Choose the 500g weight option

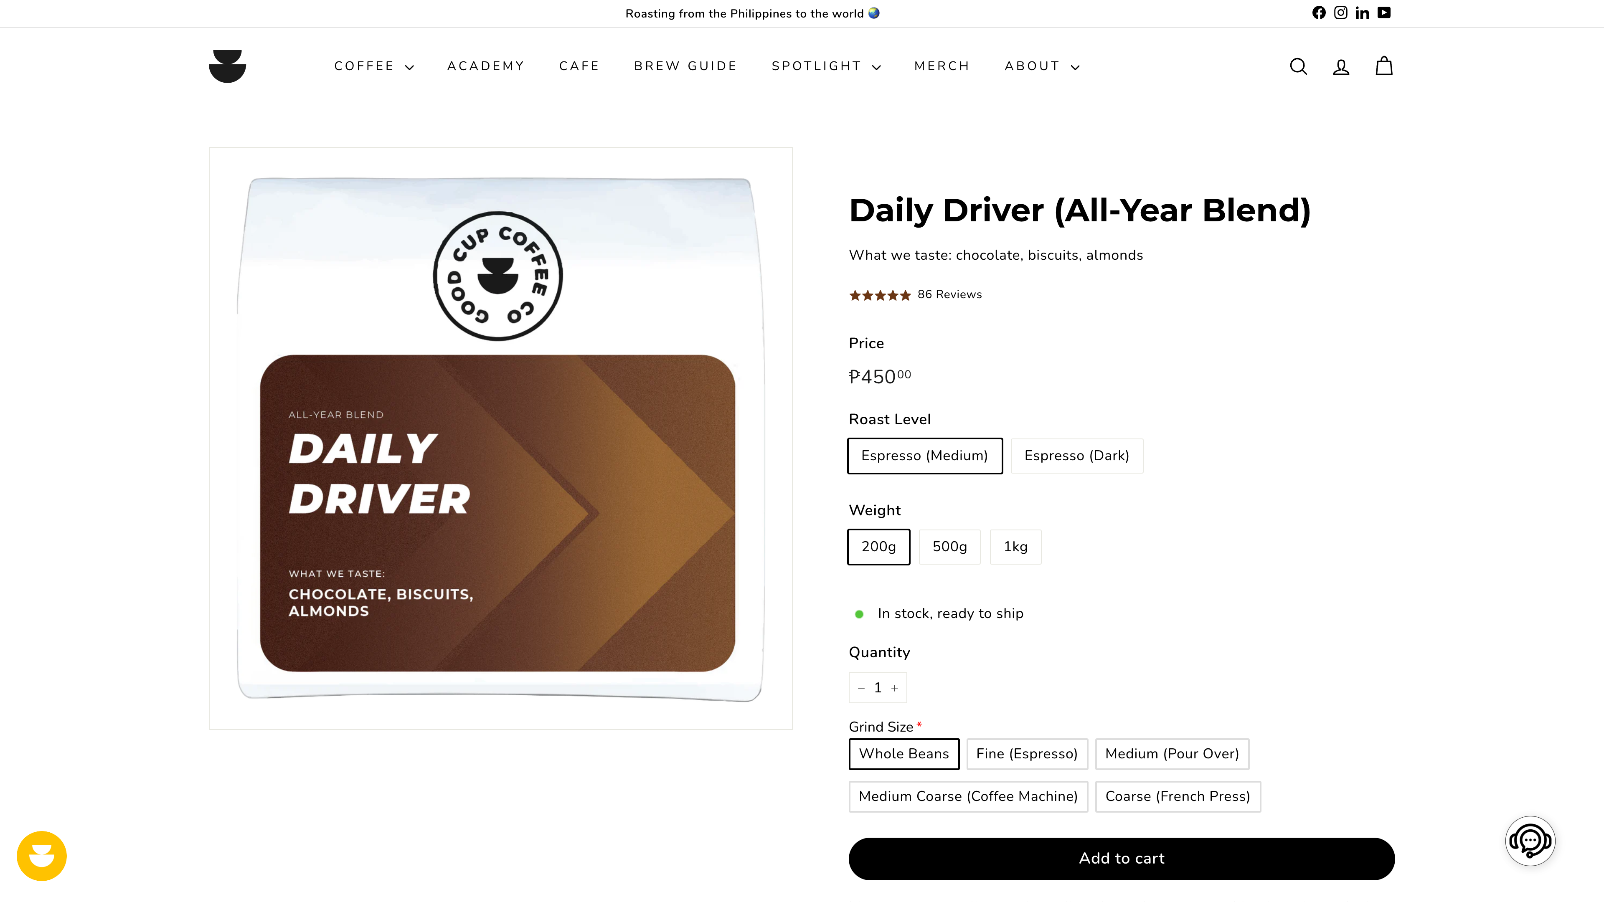949,547
